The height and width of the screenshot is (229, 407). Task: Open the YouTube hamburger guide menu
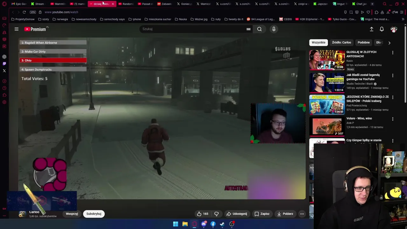(17, 29)
